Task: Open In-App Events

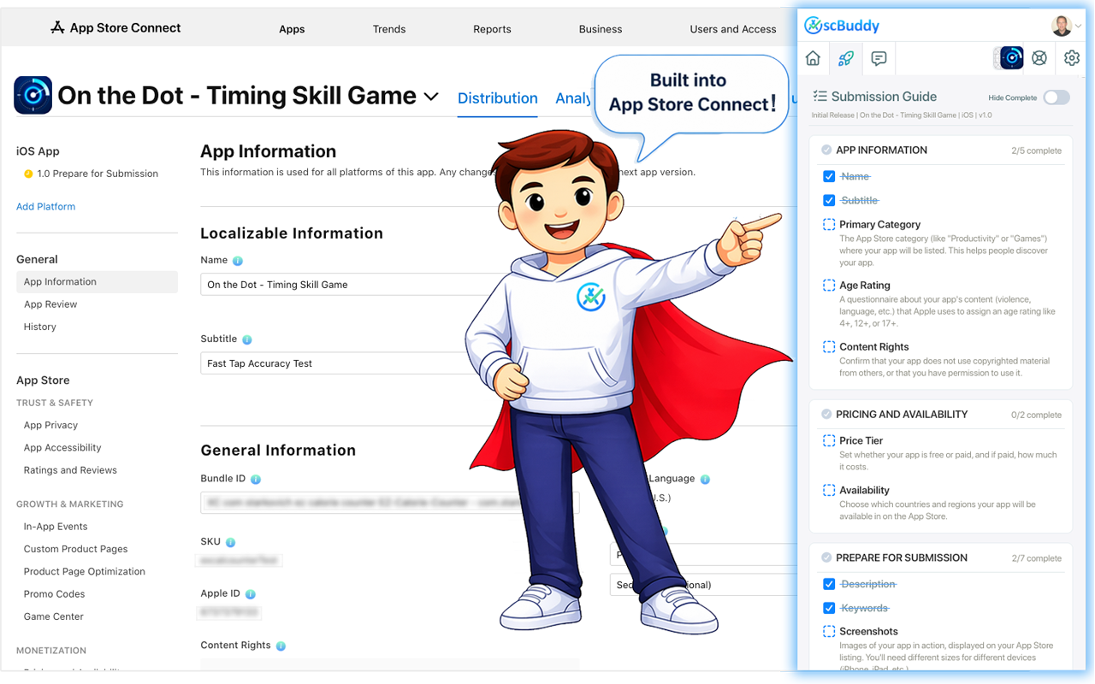Action: click(56, 528)
